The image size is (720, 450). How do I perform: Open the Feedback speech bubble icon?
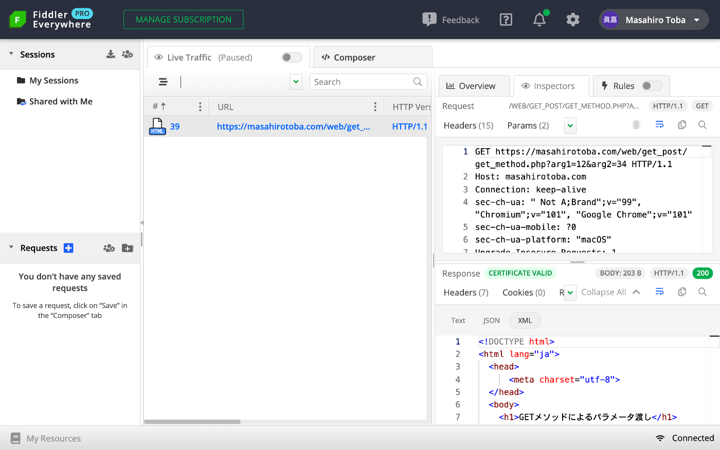tap(429, 20)
